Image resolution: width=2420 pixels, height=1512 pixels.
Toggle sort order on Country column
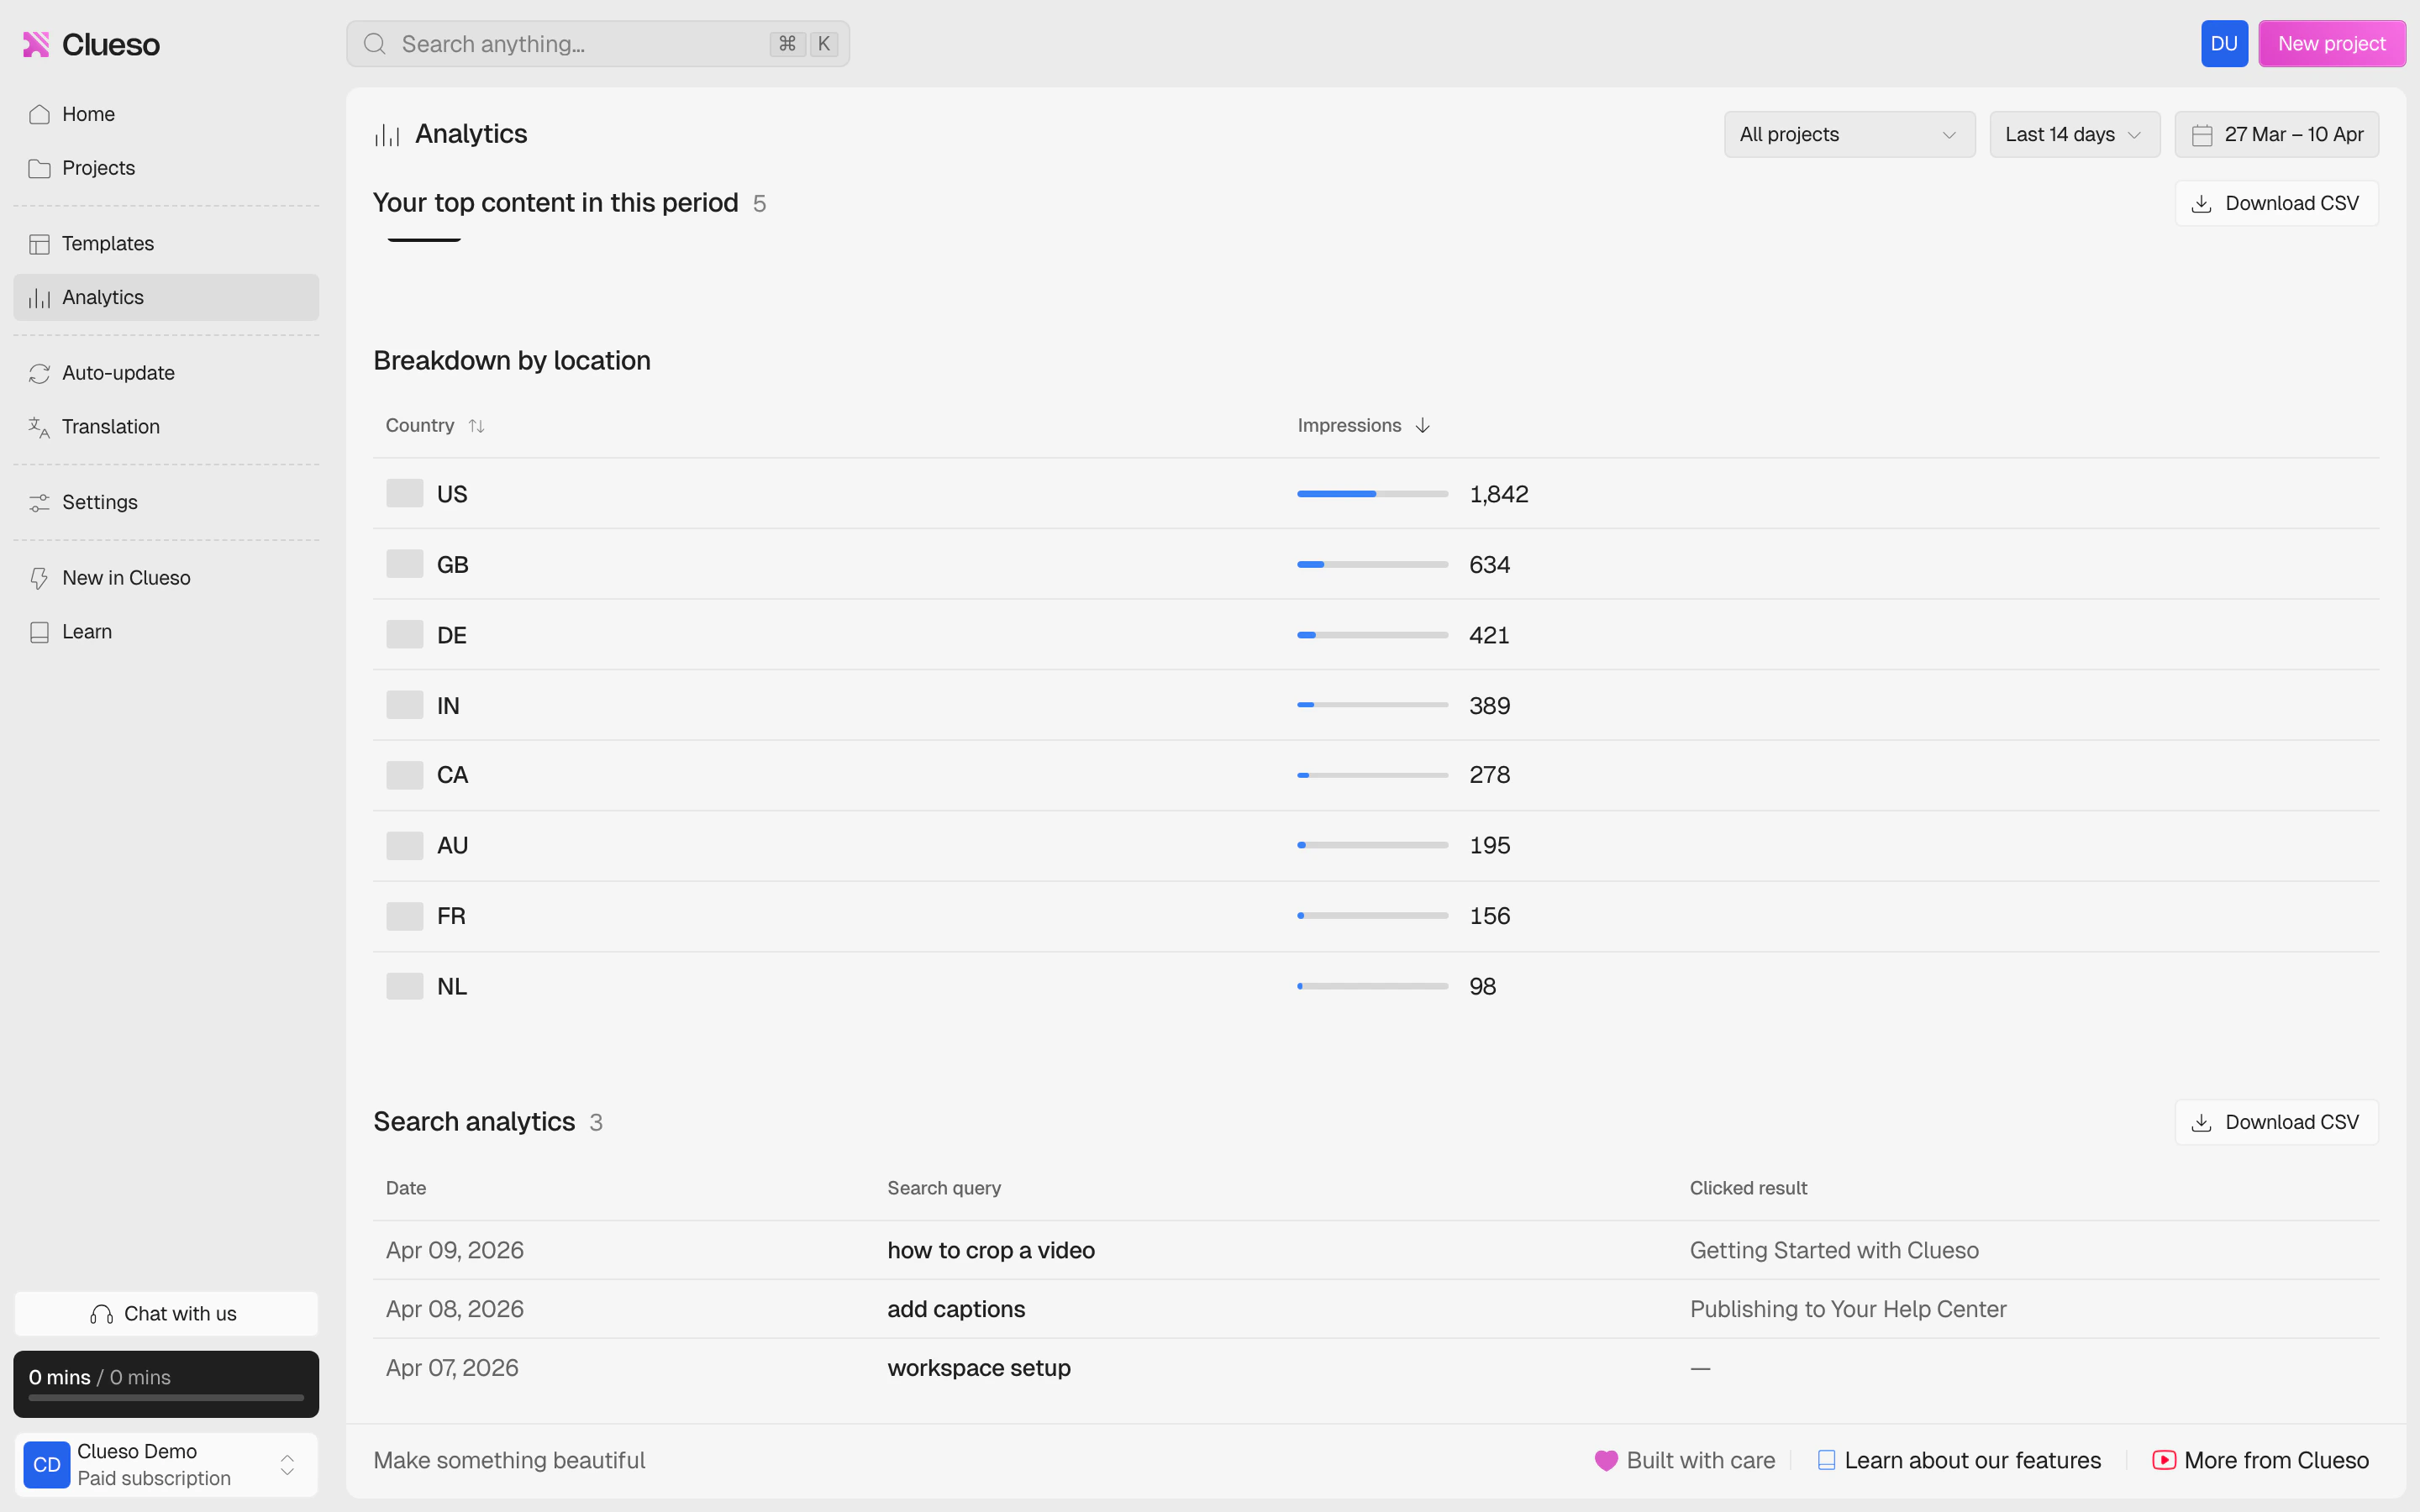tap(476, 426)
